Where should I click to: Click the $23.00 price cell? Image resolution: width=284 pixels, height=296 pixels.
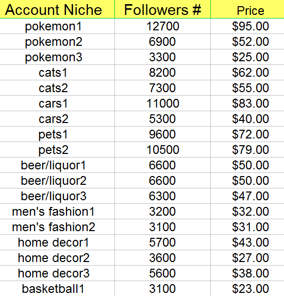point(247,289)
